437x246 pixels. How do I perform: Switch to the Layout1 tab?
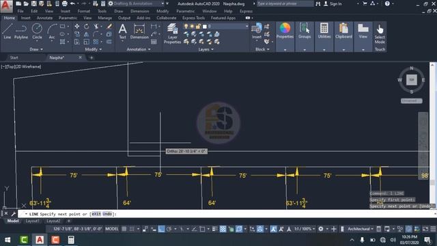point(32,221)
